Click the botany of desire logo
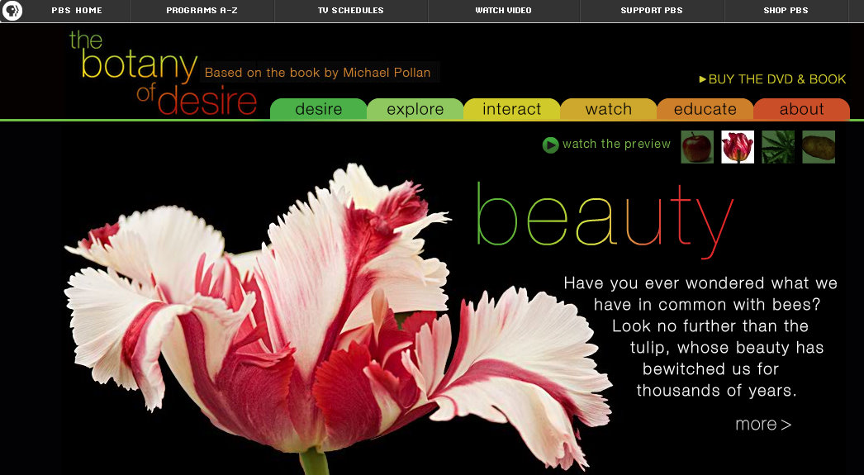Viewport: 864px width, 475px height. pyautogui.click(x=163, y=74)
